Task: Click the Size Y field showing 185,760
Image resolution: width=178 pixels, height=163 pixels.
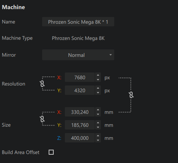Action: pyautogui.click(x=80, y=125)
